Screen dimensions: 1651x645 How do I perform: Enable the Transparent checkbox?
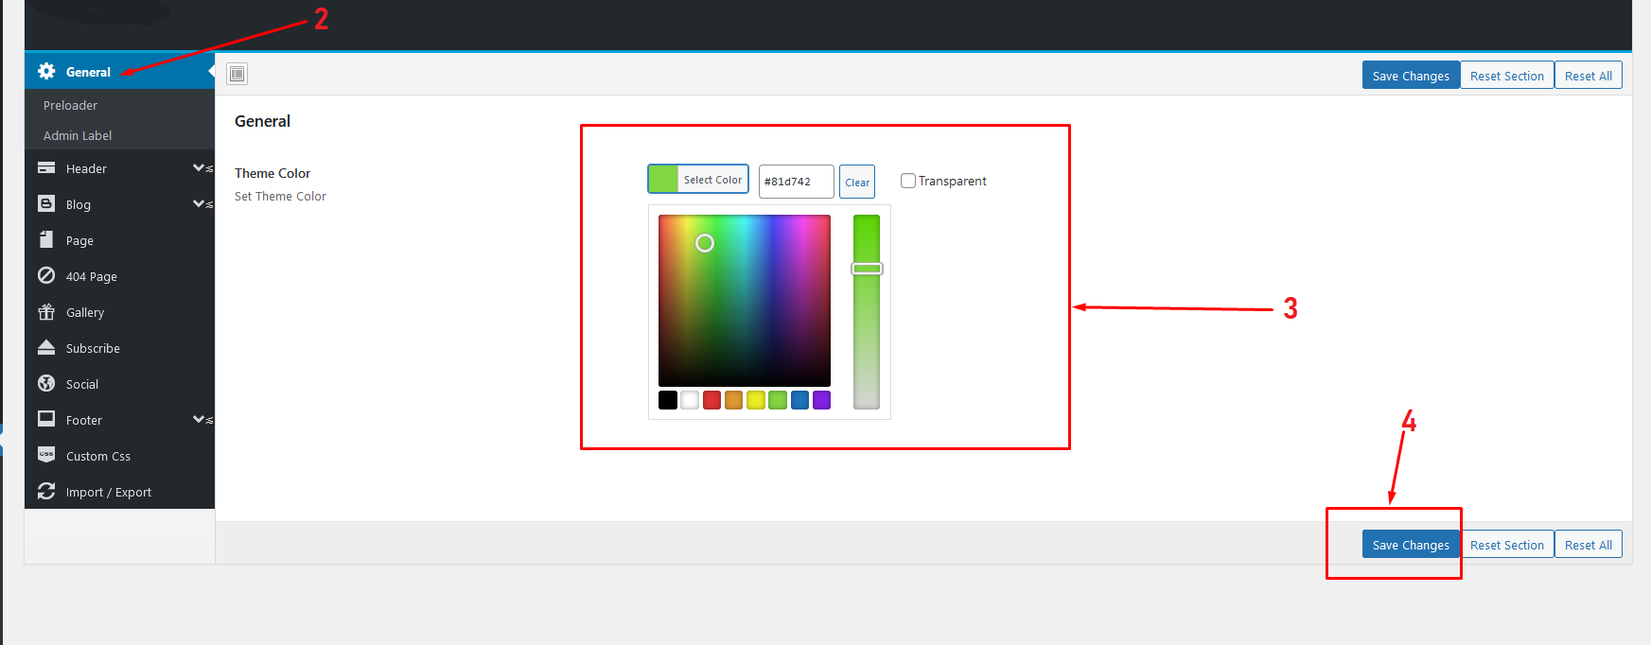(x=908, y=181)
